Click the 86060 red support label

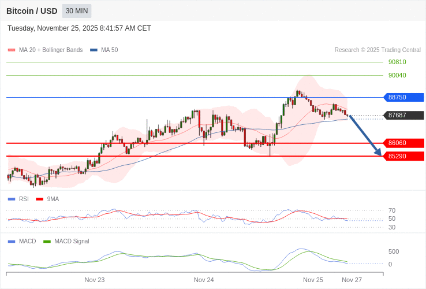pyautogui.click(x=403, y=143)
